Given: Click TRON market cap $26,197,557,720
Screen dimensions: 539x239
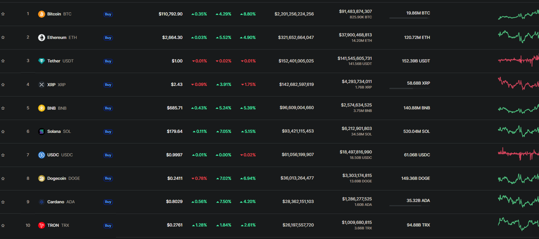Looking at the screenshot, I should coord(298,225).
